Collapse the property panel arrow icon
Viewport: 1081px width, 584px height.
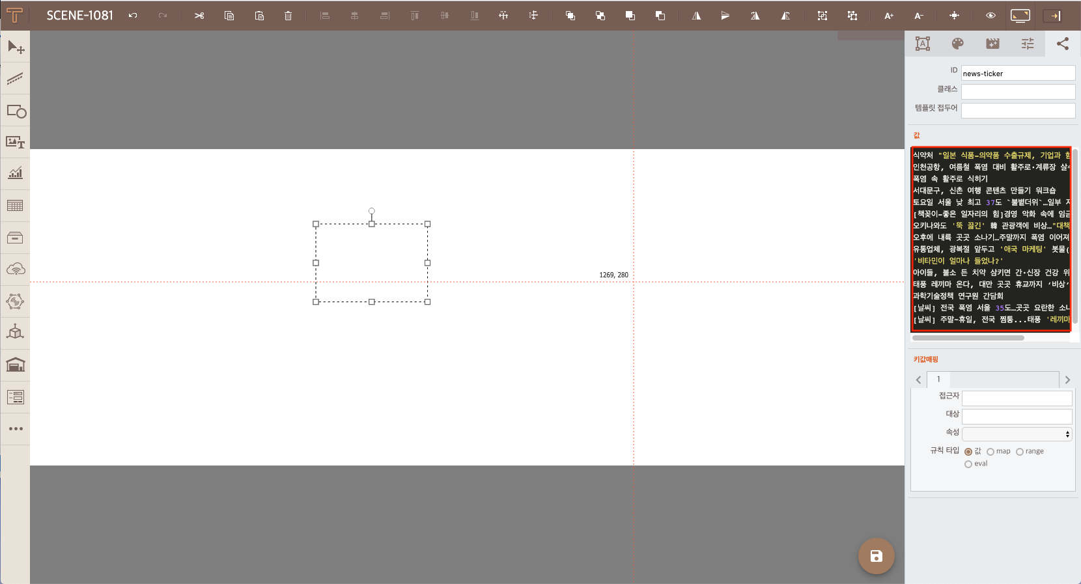1053,16
